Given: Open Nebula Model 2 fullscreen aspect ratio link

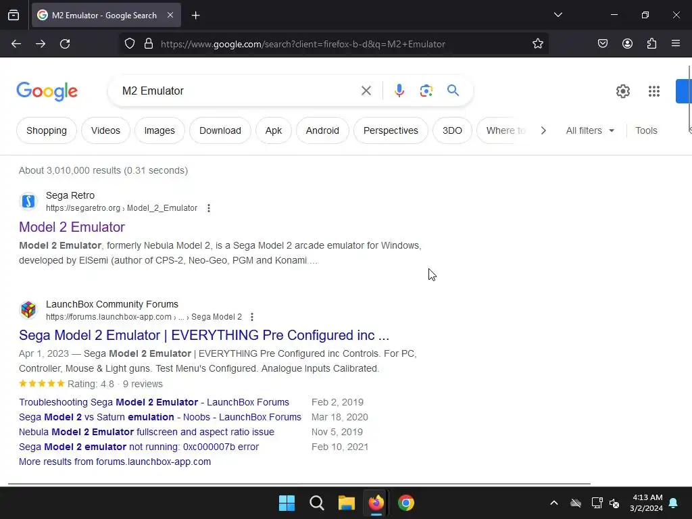Looking at the screenshot, I should coord(147,432).
